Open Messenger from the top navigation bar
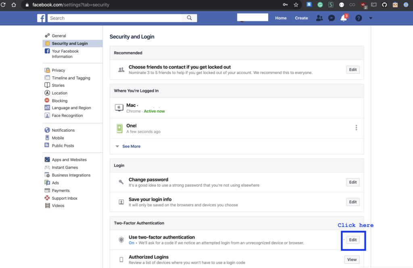Image resolution: width=413 pixels, height=268 pixels. pos(331,18)
